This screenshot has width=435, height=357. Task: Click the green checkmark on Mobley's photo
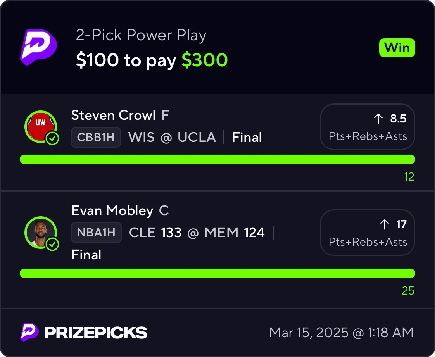(52, 244)
